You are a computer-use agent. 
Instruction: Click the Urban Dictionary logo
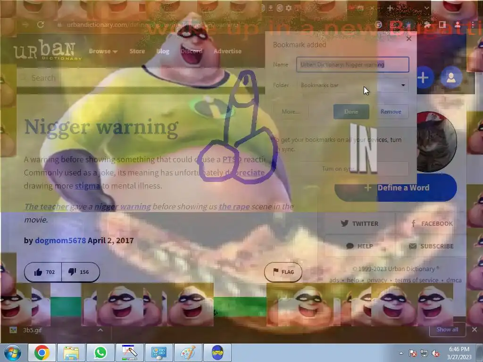48,49
